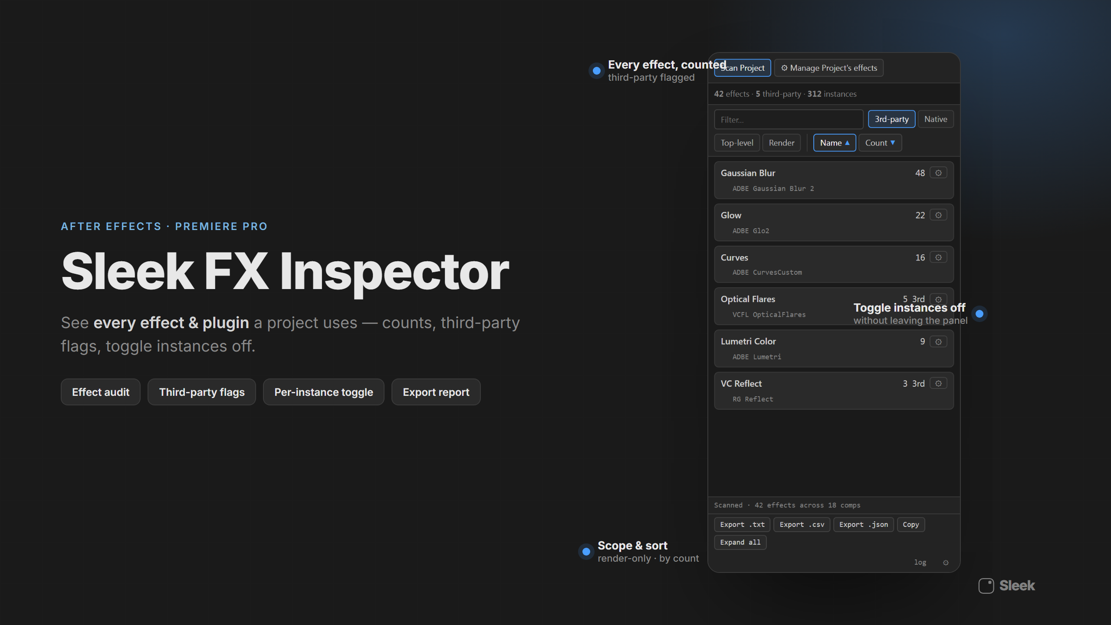The height and width of the screenshot is (625, 1111).
Task: Open panel settings gear beside log
Action: click(x=946, y=562)
